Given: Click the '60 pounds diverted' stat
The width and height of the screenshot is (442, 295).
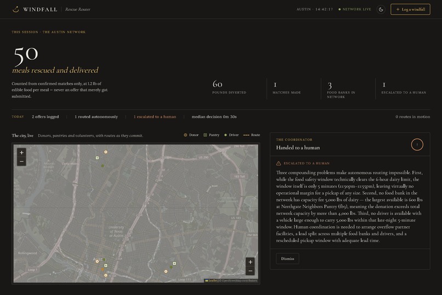Looking at the screenshot, I should [229, 87].
